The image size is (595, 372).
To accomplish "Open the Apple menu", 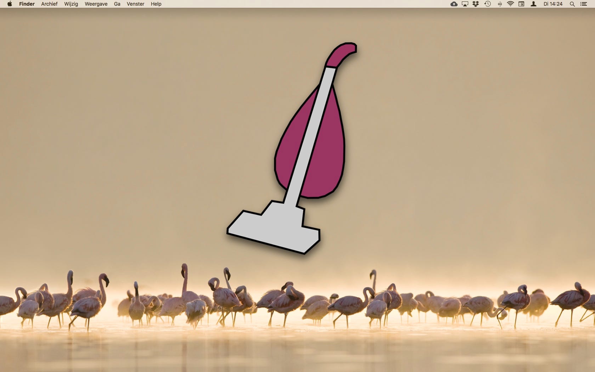I will click(10, 4).
